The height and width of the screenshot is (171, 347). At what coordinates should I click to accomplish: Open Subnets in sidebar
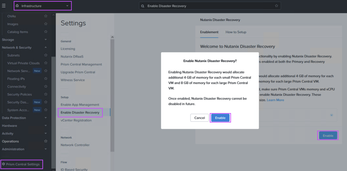[x=13, y=55]
